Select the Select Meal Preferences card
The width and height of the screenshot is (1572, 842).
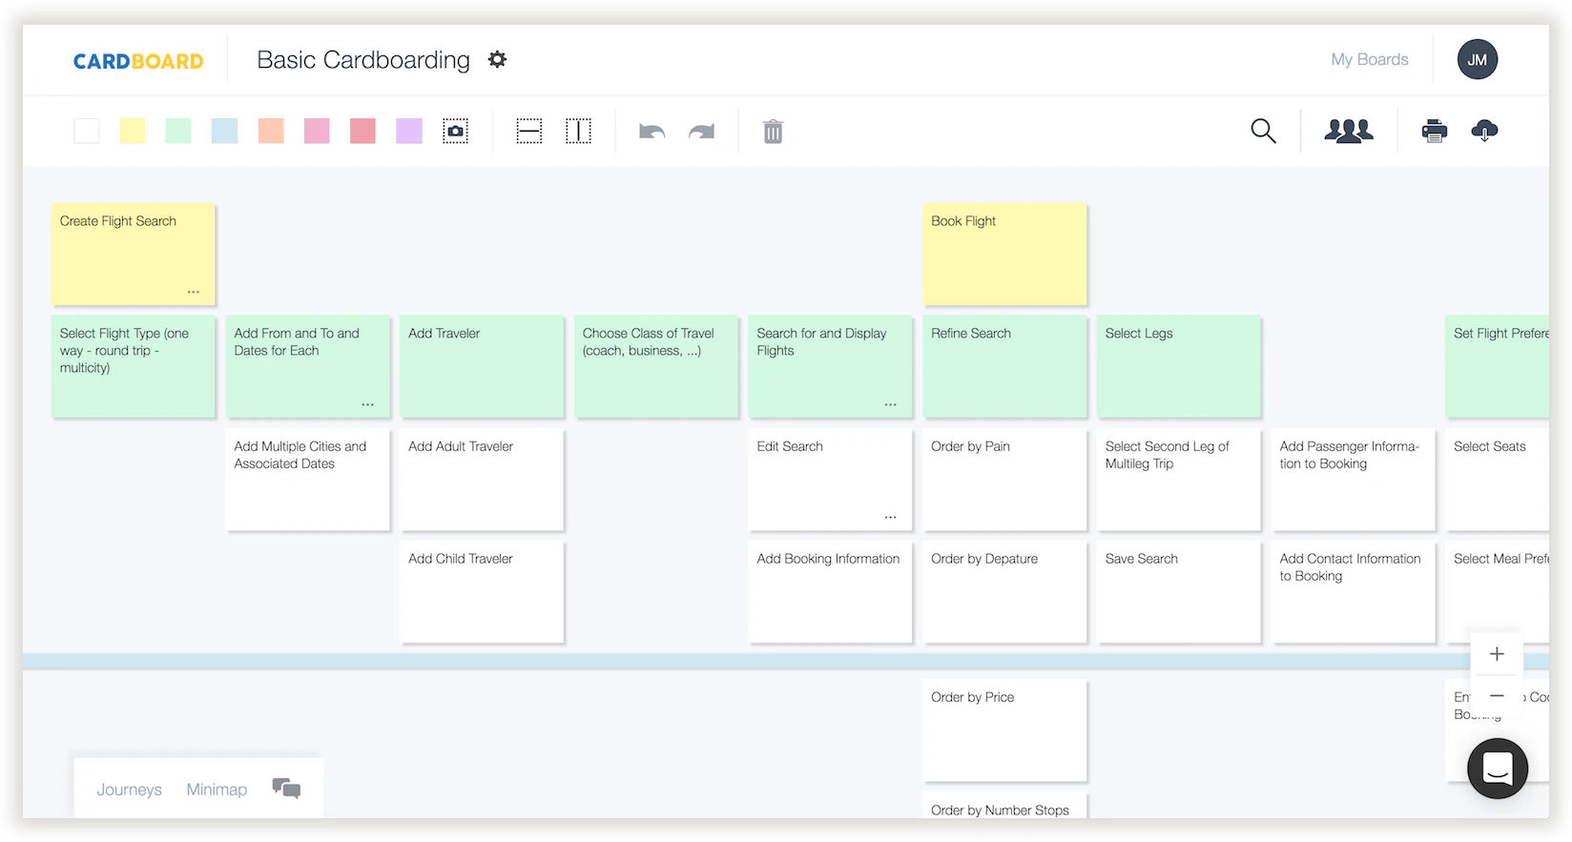(x=1498, y=591)
